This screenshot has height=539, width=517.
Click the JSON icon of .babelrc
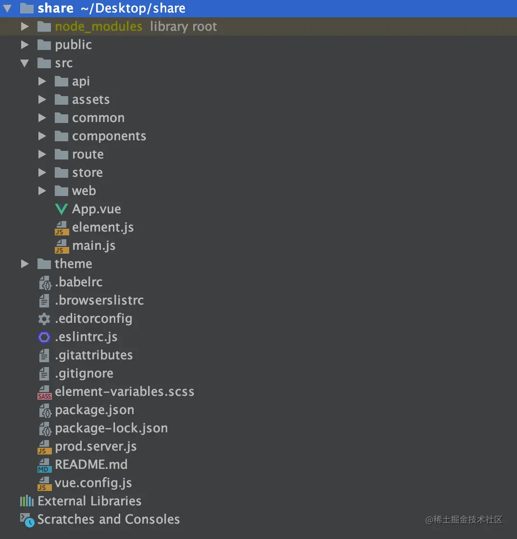click(45, 282)
